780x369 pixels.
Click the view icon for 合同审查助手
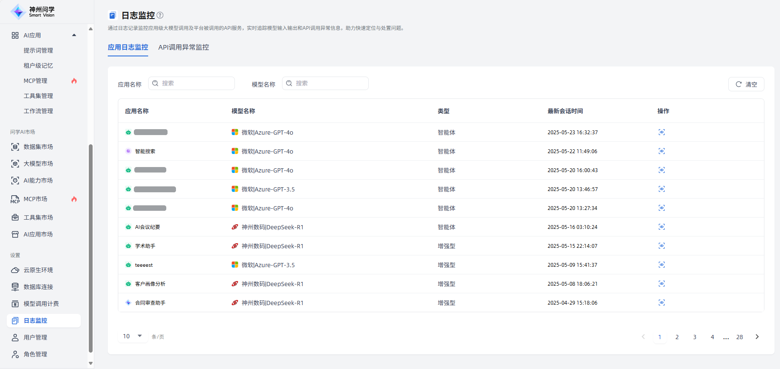661,303
